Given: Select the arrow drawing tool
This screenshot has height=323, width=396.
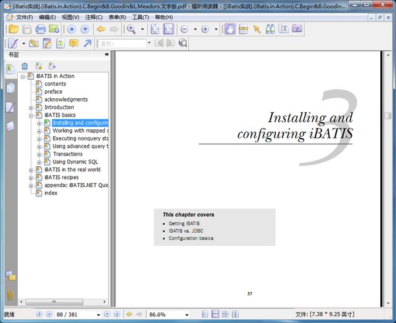Looking at the screenshot, I should click(87, 44).
